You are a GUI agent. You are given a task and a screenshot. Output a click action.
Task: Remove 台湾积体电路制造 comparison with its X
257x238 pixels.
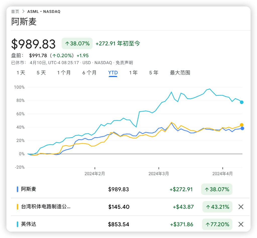[241, 207]
